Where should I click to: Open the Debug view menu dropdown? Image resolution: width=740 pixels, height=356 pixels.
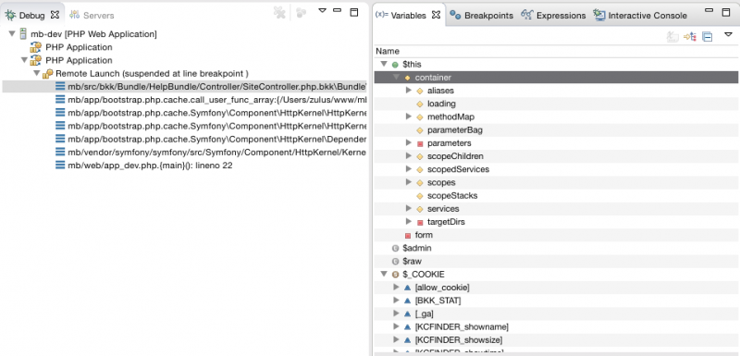point(322,10)
